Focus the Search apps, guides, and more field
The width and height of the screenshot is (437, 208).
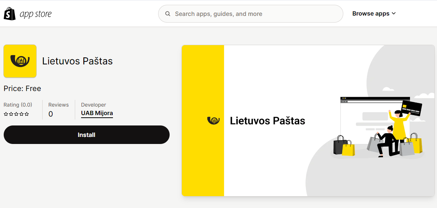point(251,14)
